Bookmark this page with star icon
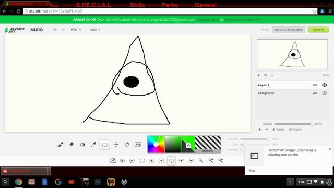Screen dimensions: 334x188 (x=314, y=11)
